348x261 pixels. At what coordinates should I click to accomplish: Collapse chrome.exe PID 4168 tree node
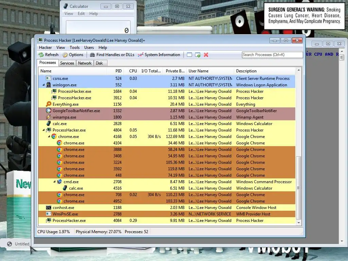(49, 136)
